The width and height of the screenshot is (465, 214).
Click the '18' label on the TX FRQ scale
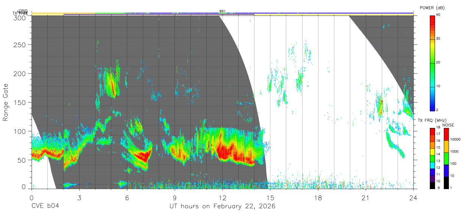tap(438, 127)
